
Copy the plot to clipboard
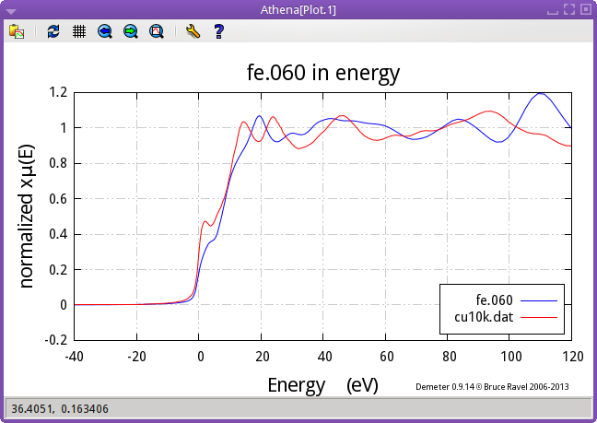tap(17, 31)
